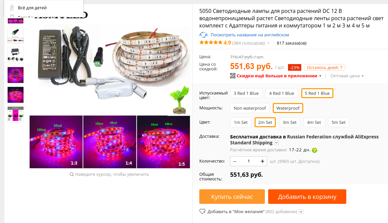Expand the rating votes dropdown arrow
This screenshot has width=388, height=223.
(268, 43)
